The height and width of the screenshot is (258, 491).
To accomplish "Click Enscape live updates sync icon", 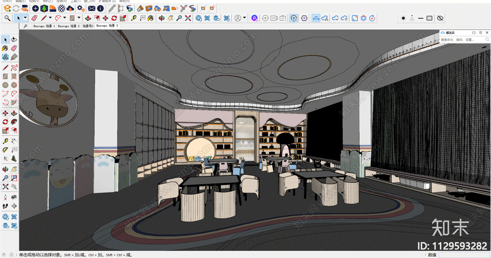I will click(x=16, y=8).
